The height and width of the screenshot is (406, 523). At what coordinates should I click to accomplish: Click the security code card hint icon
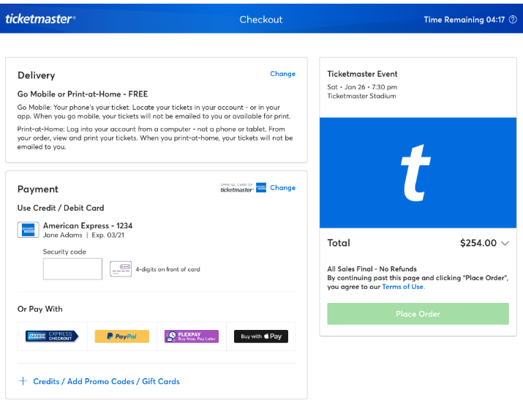click(121, 268)
